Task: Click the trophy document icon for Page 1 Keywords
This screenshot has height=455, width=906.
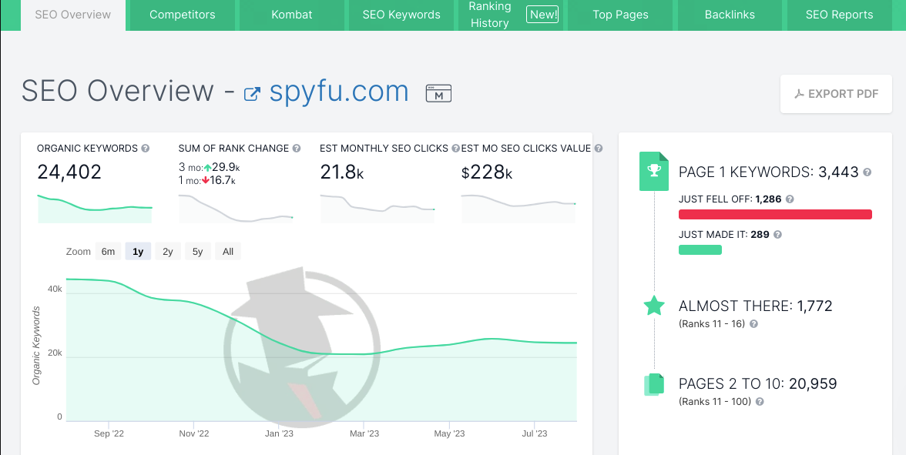Action: pos(654,172)
